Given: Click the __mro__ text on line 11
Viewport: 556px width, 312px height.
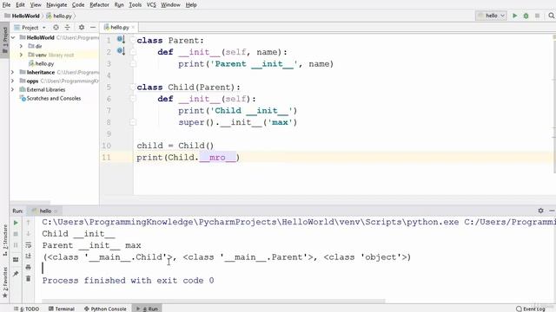Looking at the screenshot, I should (x=218, y=158).
